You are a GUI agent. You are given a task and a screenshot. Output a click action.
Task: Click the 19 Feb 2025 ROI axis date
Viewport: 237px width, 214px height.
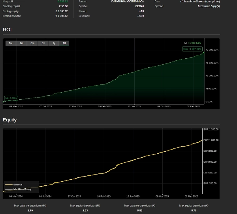105,106
